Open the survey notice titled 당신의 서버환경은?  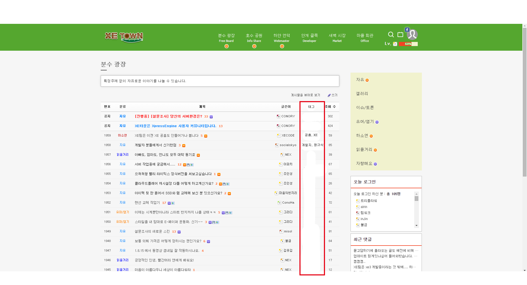[x=169, y=116]
